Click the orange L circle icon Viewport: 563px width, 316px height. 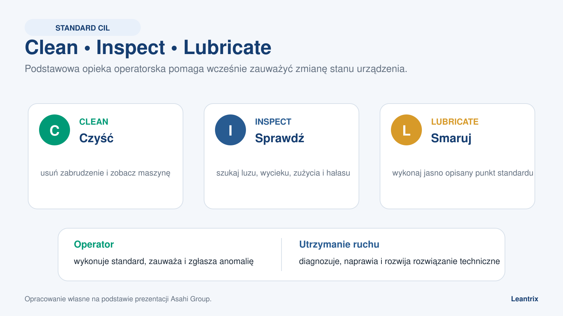(x=406, y=130)
